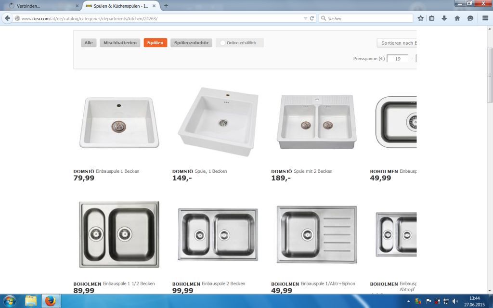The height and width of the screenshot is (308, 493).
Task: Show bookmarks list icon in toolbar
Action: pyautogui.click(x=432, y=19)
